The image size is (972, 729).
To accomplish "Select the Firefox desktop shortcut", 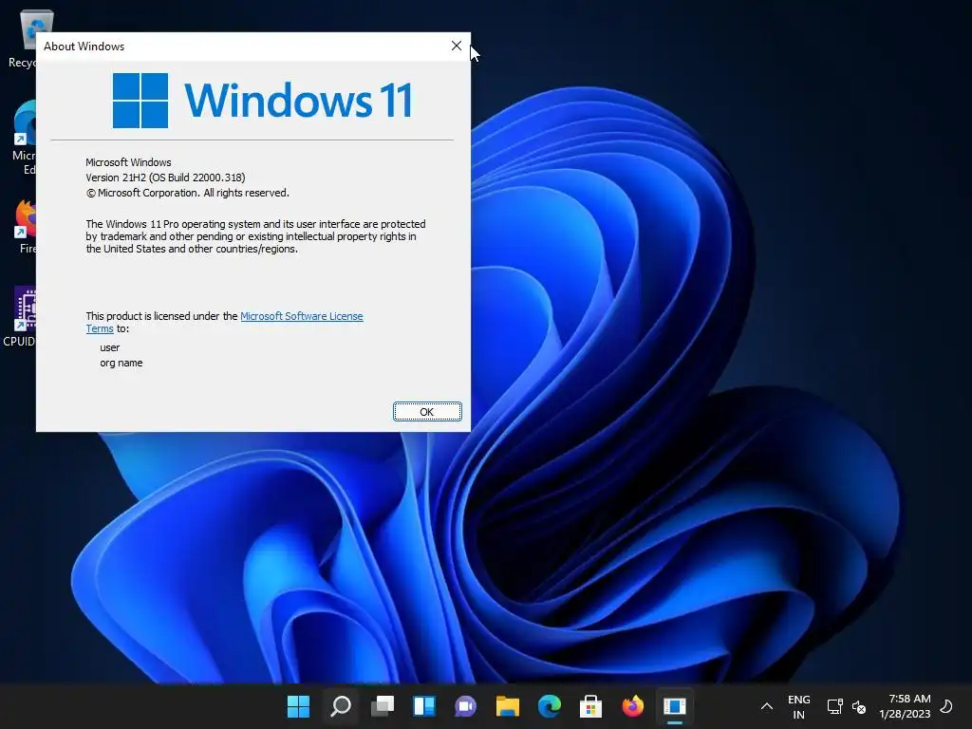I will coord(25,227).
